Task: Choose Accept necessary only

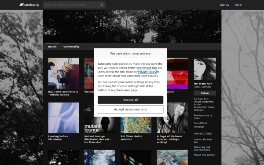Action: pos(131,110)
